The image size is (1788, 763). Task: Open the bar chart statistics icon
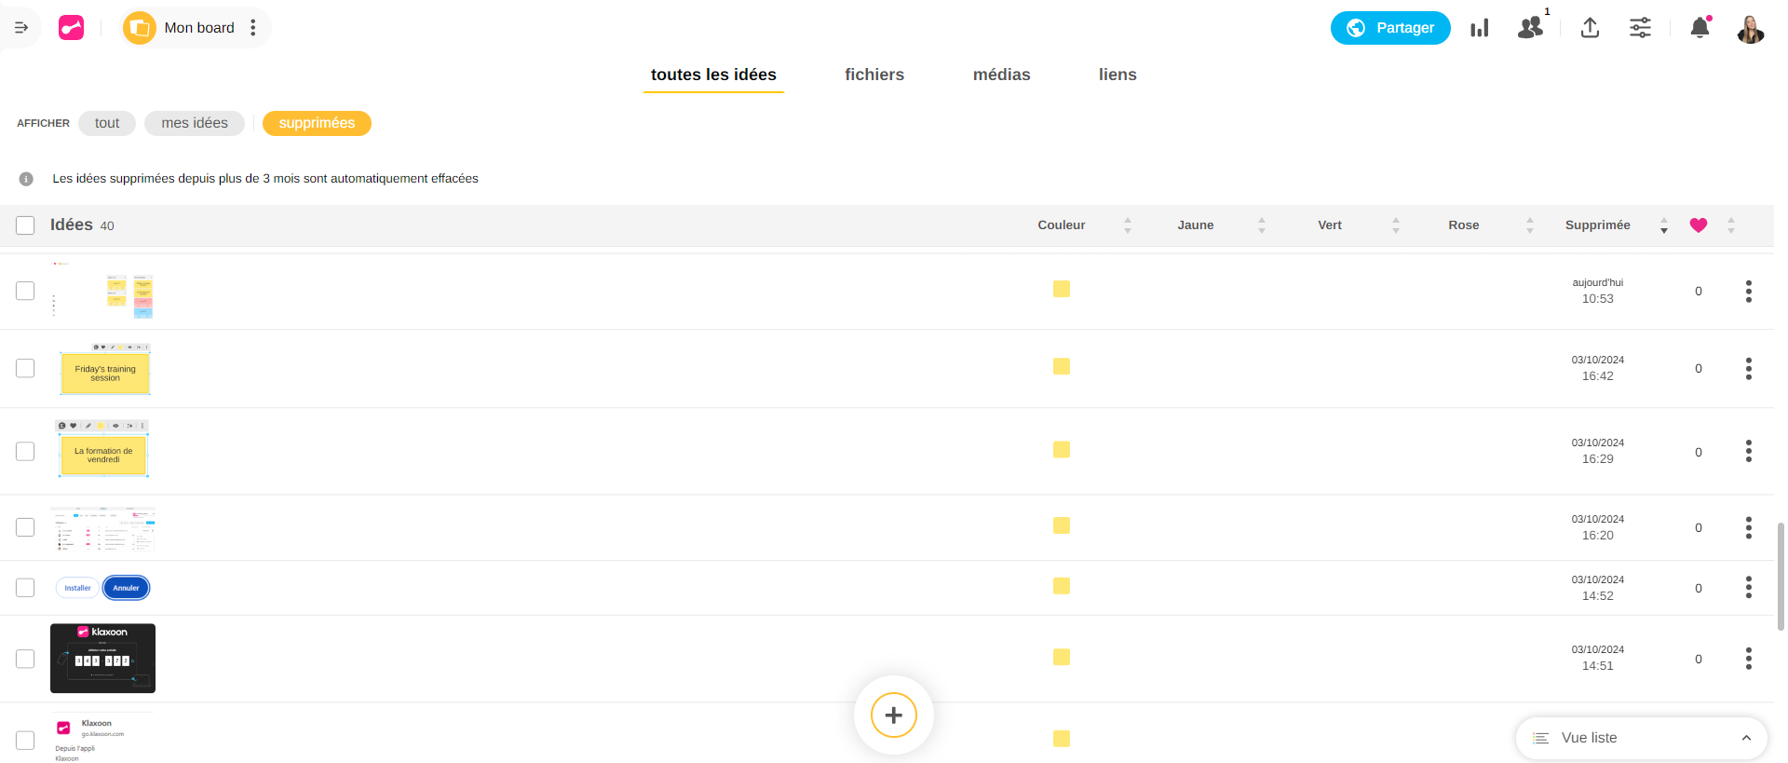(1480, 28)
